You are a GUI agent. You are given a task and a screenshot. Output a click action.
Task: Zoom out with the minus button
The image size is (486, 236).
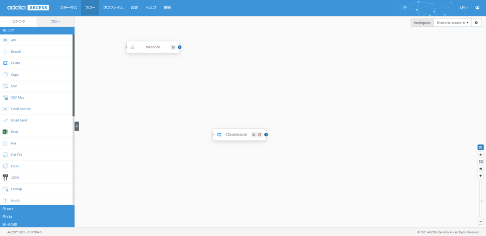481,221
